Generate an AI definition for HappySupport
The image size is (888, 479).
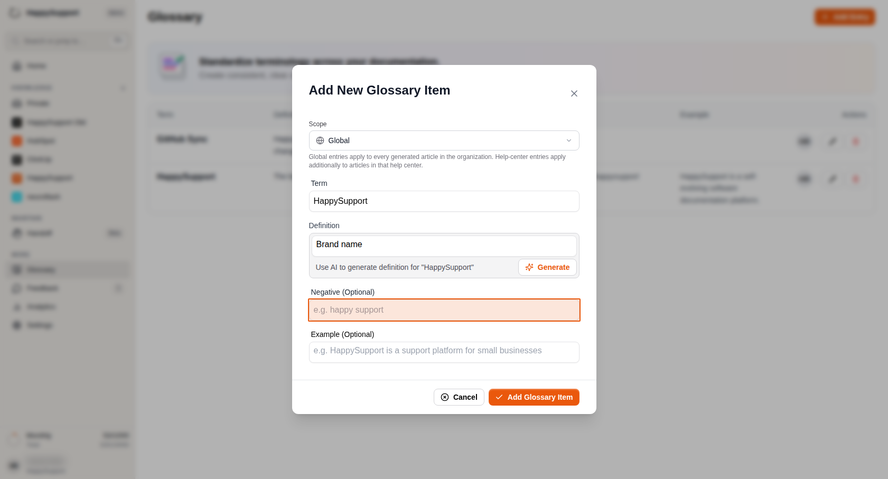[547, 267]
